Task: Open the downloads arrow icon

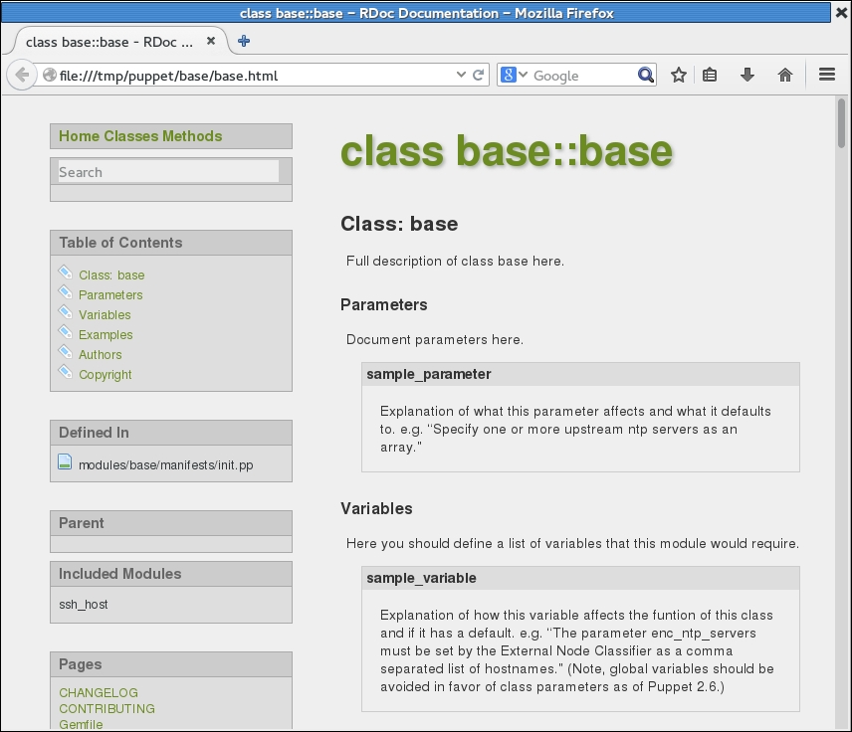Action: [x=746, y=76]
